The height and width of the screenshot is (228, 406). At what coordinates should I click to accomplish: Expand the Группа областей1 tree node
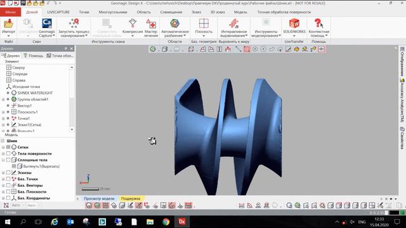point(3,99)
